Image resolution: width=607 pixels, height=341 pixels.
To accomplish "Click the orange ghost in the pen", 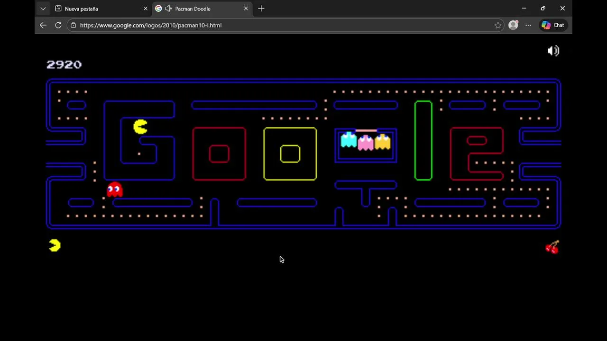I will 382,141.
